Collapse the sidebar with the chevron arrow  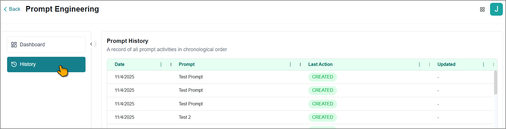point(91,44)
